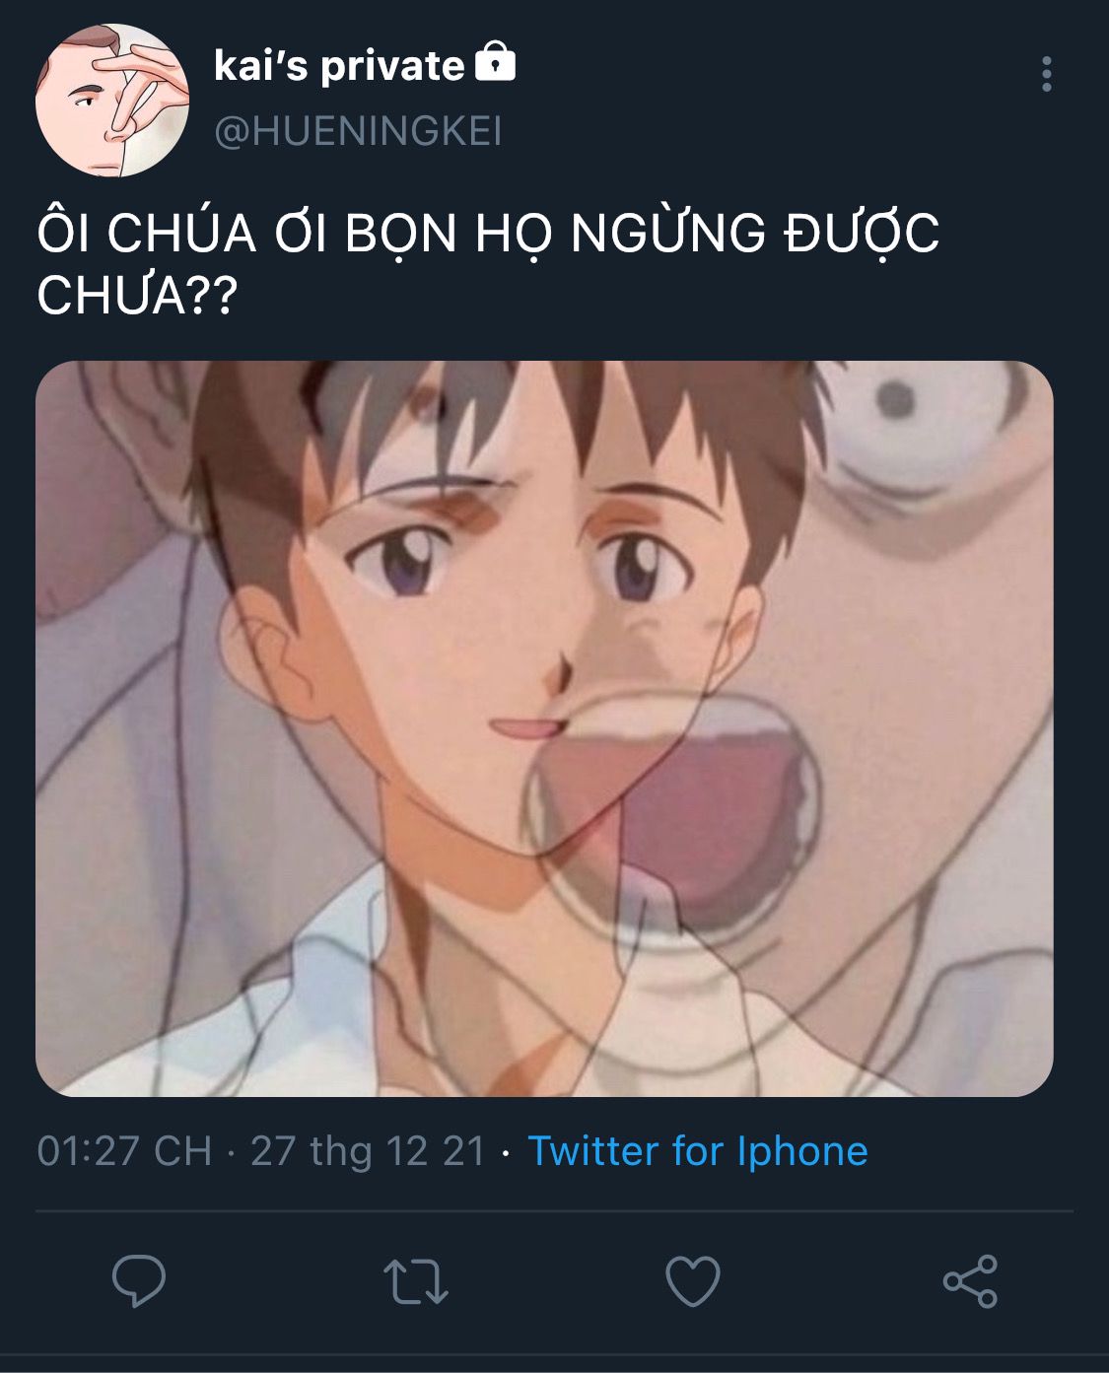Retweet this post using the arrows icon
Screen dimensions: 1109x1373
(x=416, y=1281)
